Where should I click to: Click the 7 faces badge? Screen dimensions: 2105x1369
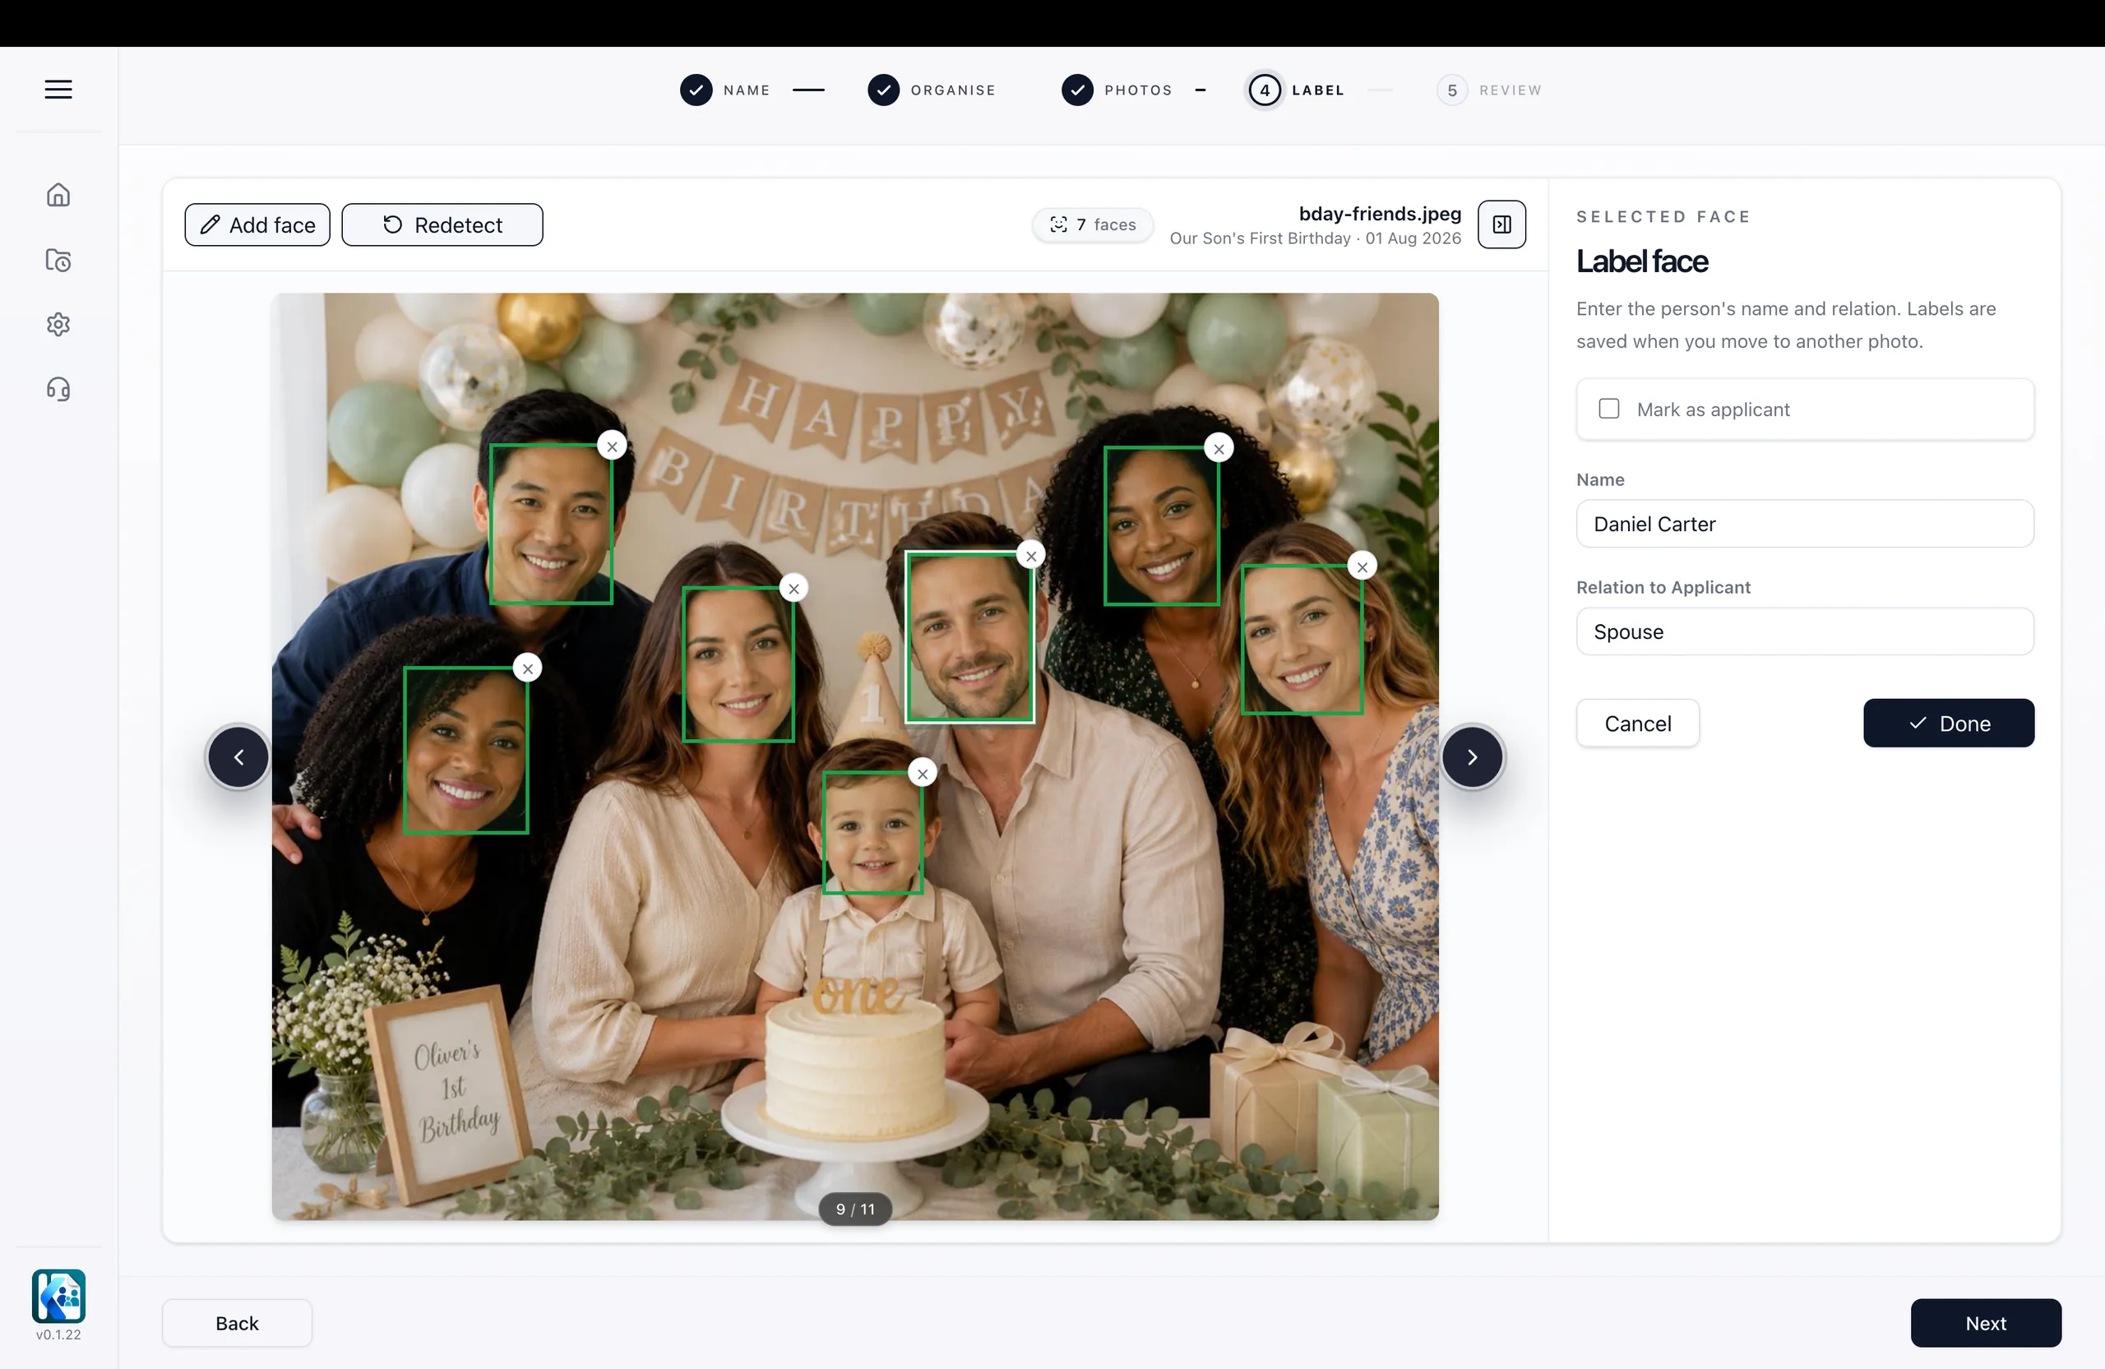1093,224
